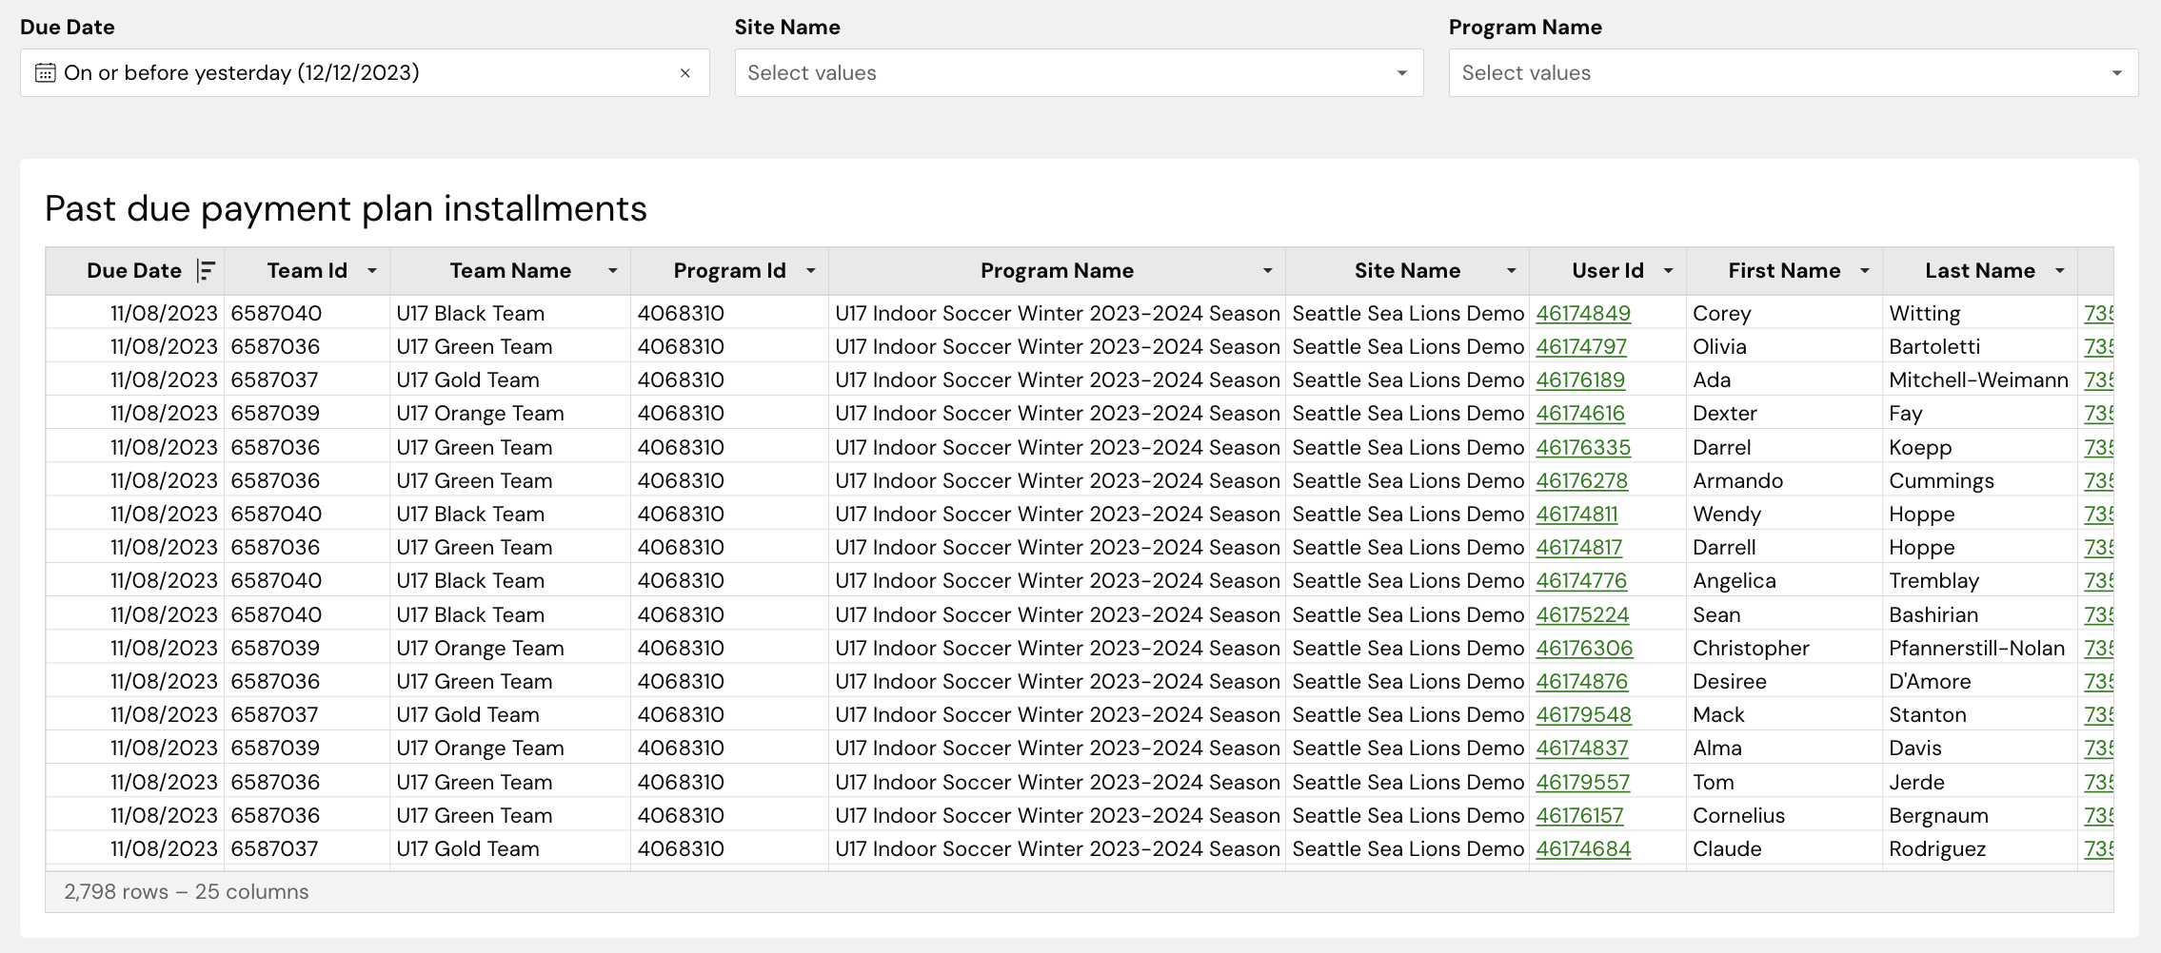The width and height of the screenshot is (2161, 953).
Task: Select the last name Bergnaum cell
Action: [1979, 815]
